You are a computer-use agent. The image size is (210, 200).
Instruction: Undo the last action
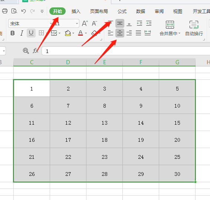24,11
